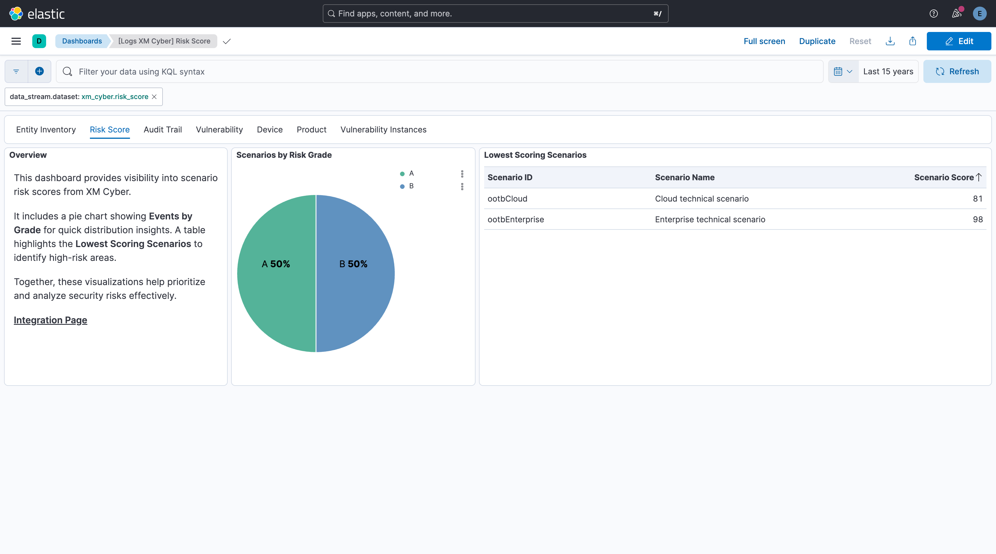Click the Duplicate dashboard button
Image resolution: width=996 pixels, height=554 pixels.
817,41
